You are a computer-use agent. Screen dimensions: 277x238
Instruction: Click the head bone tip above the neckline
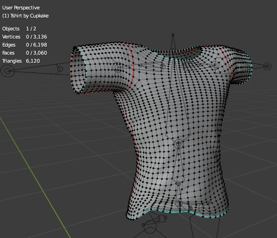click(x=173, y=34)
